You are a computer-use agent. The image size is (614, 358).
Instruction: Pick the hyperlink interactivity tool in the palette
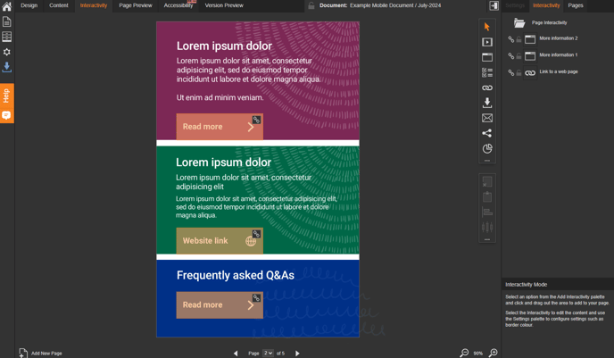(x=487, y=87)
